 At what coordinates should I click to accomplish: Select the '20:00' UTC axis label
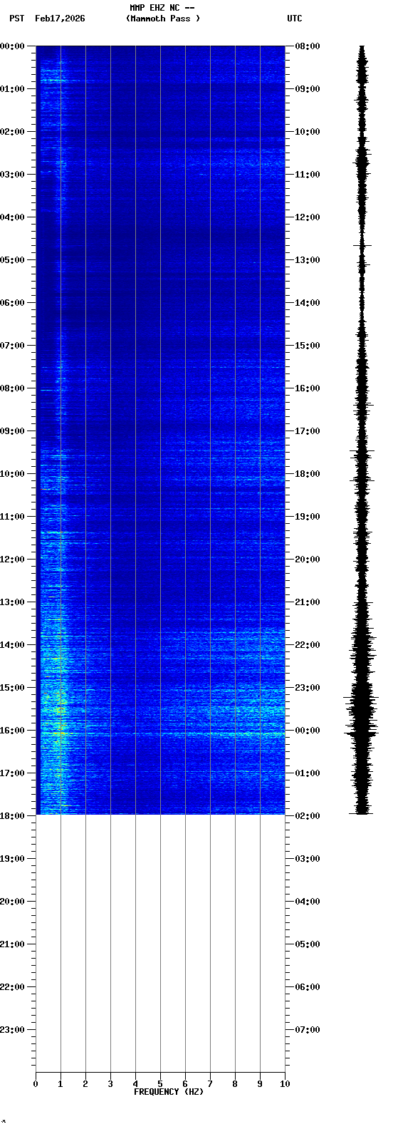coord(308,560)
